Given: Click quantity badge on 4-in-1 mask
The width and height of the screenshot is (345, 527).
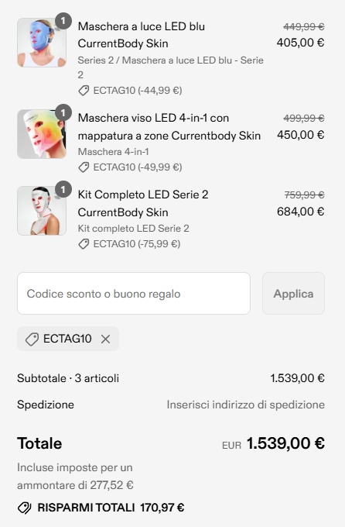Looking at the screenshot, I should pyautogui.click(x=63, y=112).
